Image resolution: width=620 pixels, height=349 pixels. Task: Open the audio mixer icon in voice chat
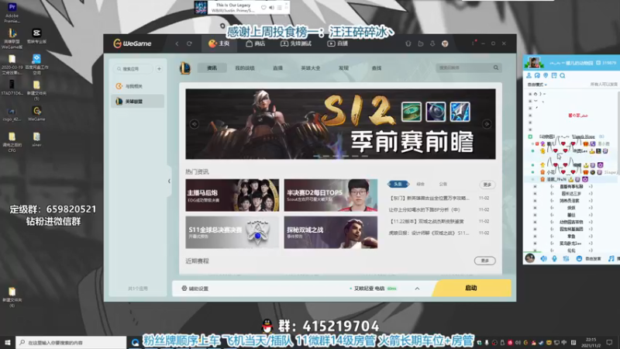[567, 258]
